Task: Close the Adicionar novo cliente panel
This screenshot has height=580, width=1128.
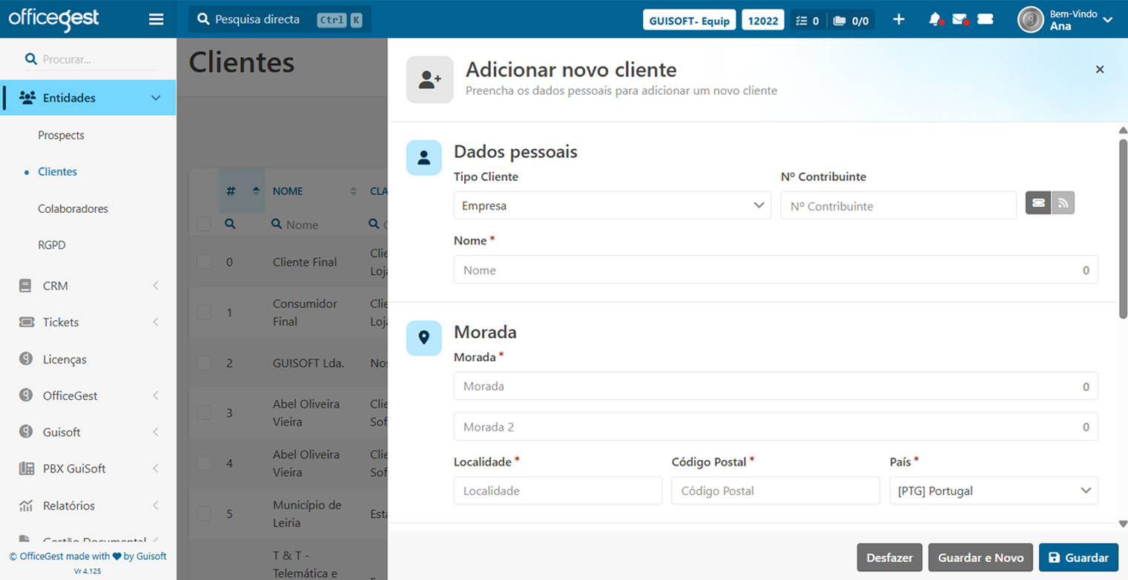Action: coord(1100,69)
